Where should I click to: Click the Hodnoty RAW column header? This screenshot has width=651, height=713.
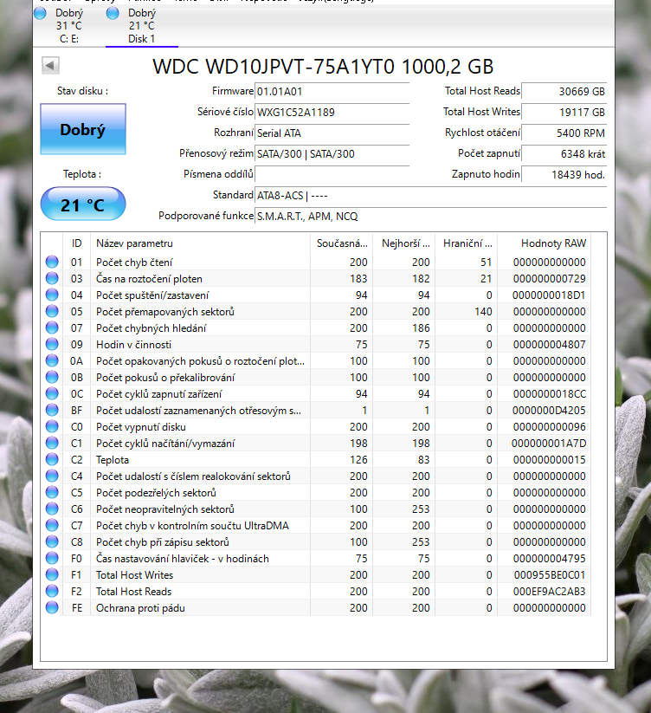tap(545, 243)
